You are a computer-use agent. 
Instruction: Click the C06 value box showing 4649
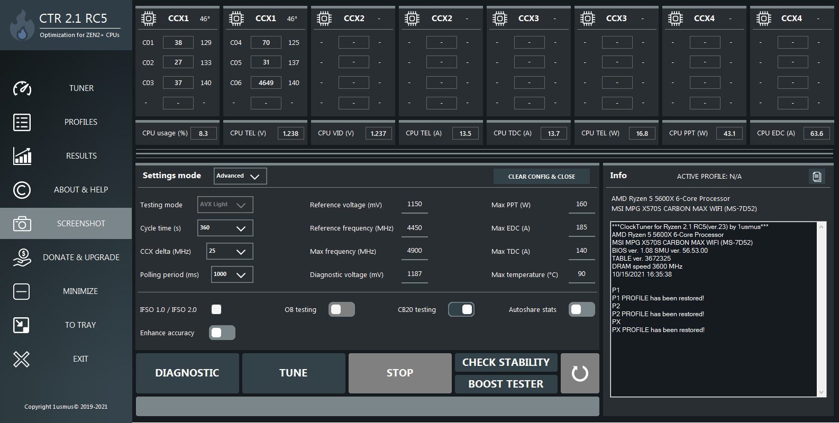click(x=266, y=82)
